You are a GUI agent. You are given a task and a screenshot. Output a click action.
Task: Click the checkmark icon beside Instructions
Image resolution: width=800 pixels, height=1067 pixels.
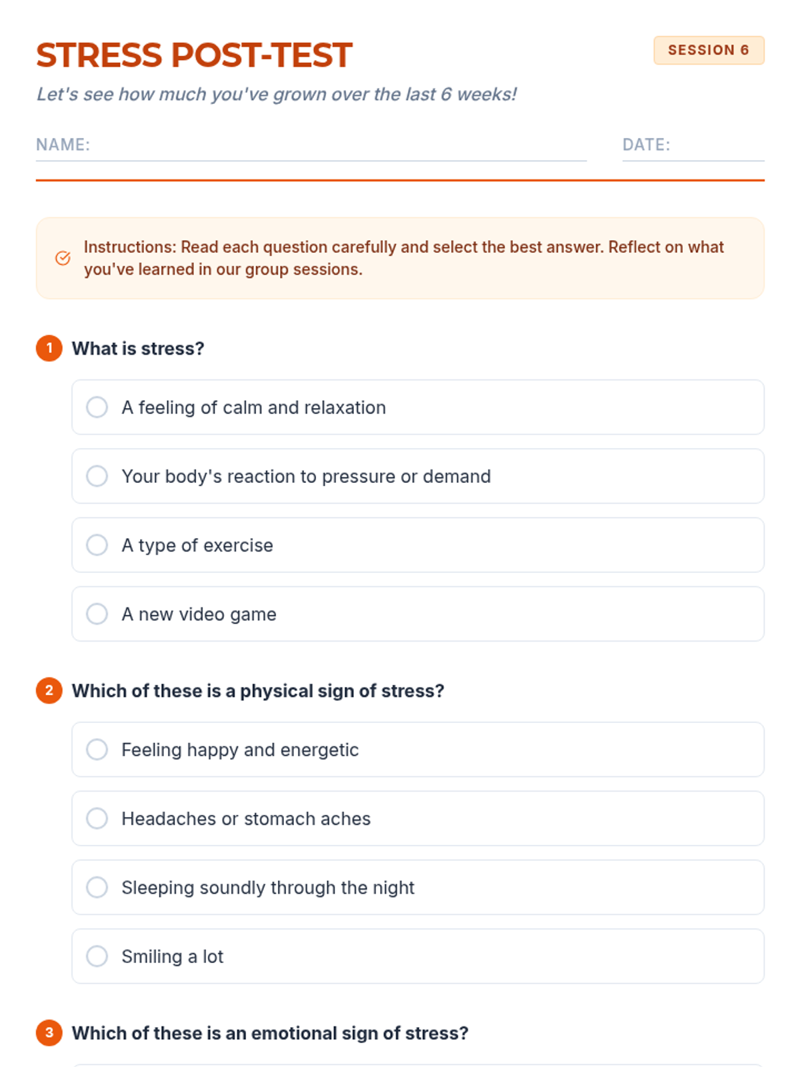(x=63, y=258)
